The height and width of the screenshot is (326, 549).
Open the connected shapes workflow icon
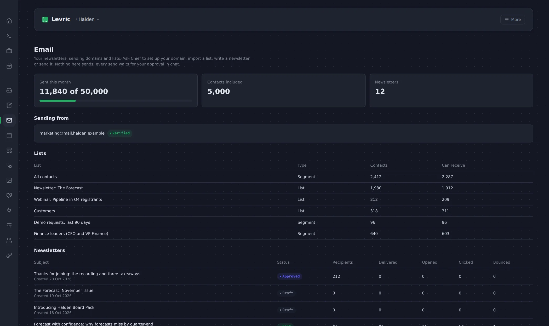[9, 165]
